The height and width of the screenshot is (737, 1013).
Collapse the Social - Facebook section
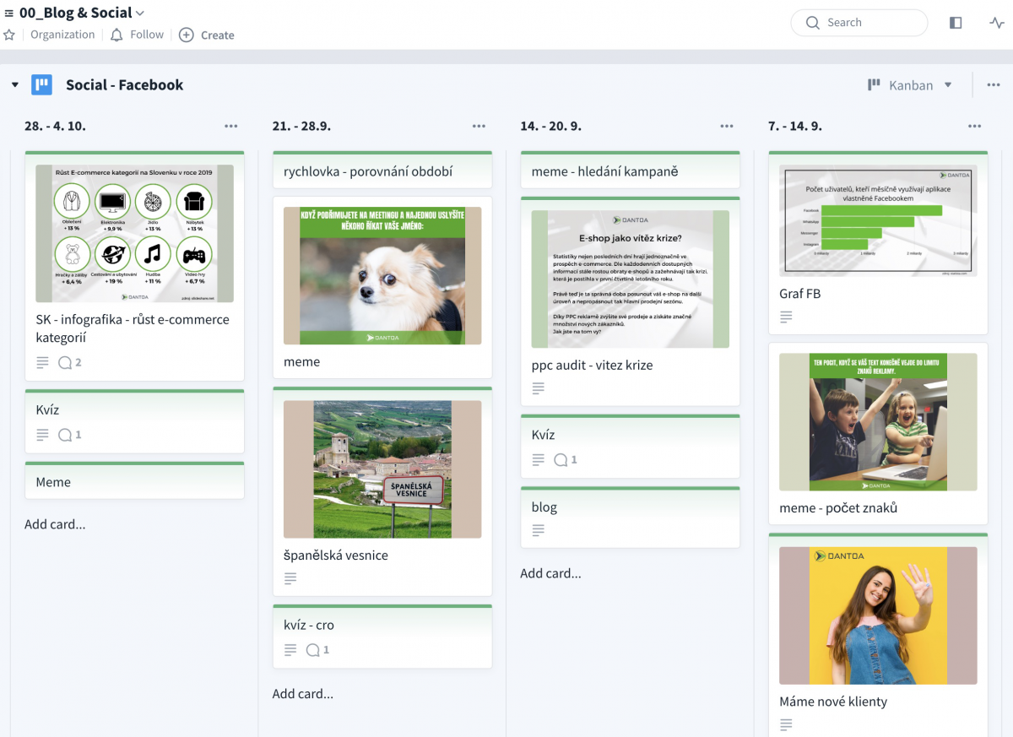pos(15,85)
